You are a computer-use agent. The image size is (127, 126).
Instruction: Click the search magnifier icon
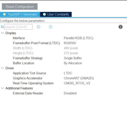[2, 27]
